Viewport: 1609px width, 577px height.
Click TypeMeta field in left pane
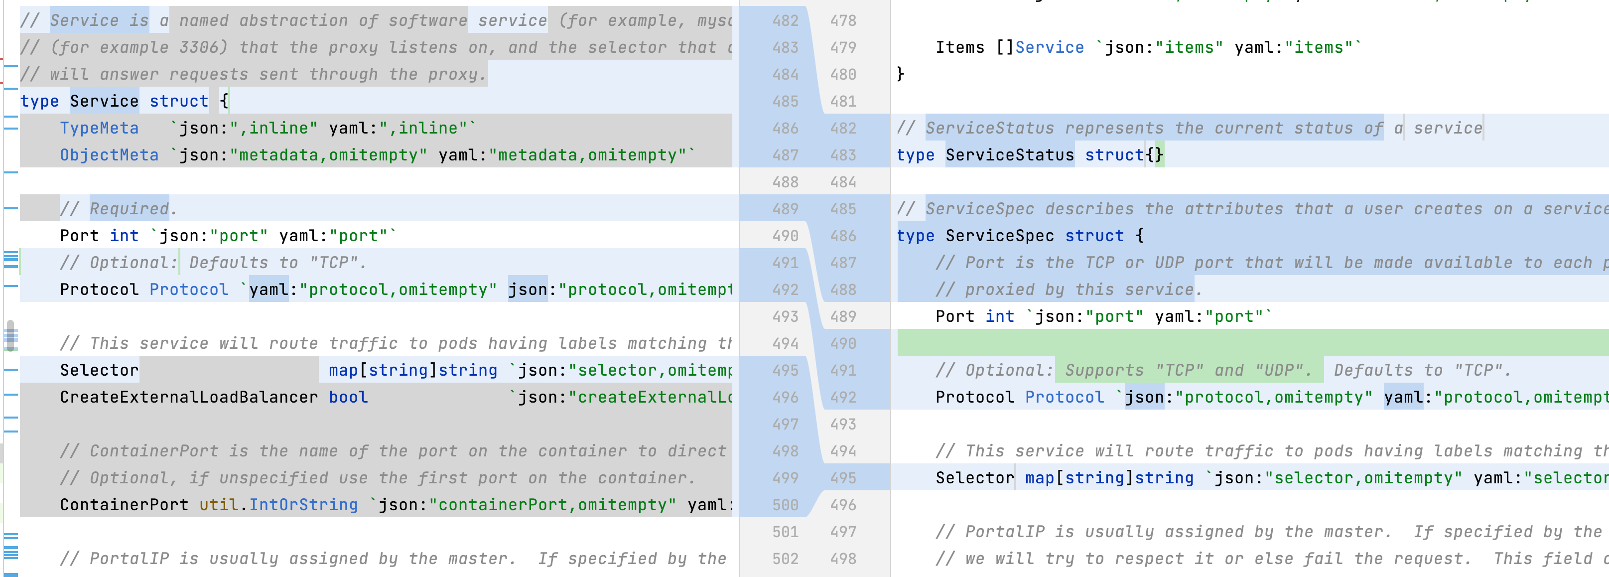click(99, 128)
